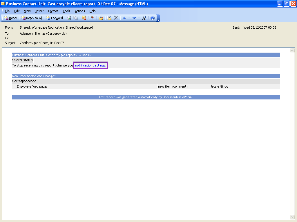
Task: Open the notification settings link
Action: (90, 65)
